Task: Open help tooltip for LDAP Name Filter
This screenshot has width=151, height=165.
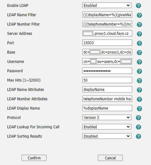Action: (x=139, y=15)
